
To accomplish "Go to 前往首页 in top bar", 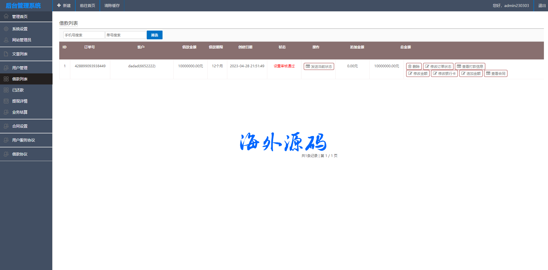I will 88,6.
